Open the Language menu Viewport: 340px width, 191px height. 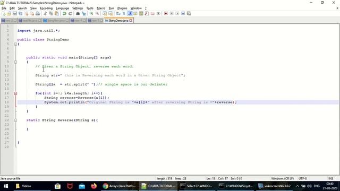(x=63, y=8)
